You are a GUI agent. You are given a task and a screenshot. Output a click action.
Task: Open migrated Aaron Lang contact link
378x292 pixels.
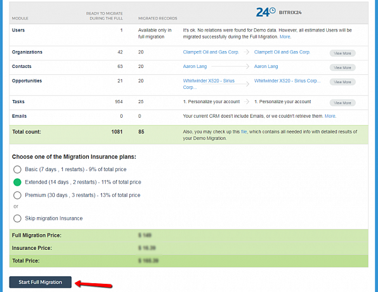(x=266, y=66)
